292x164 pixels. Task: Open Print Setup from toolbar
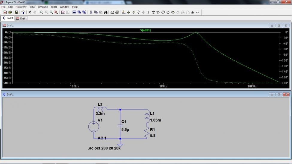[112, 13]
